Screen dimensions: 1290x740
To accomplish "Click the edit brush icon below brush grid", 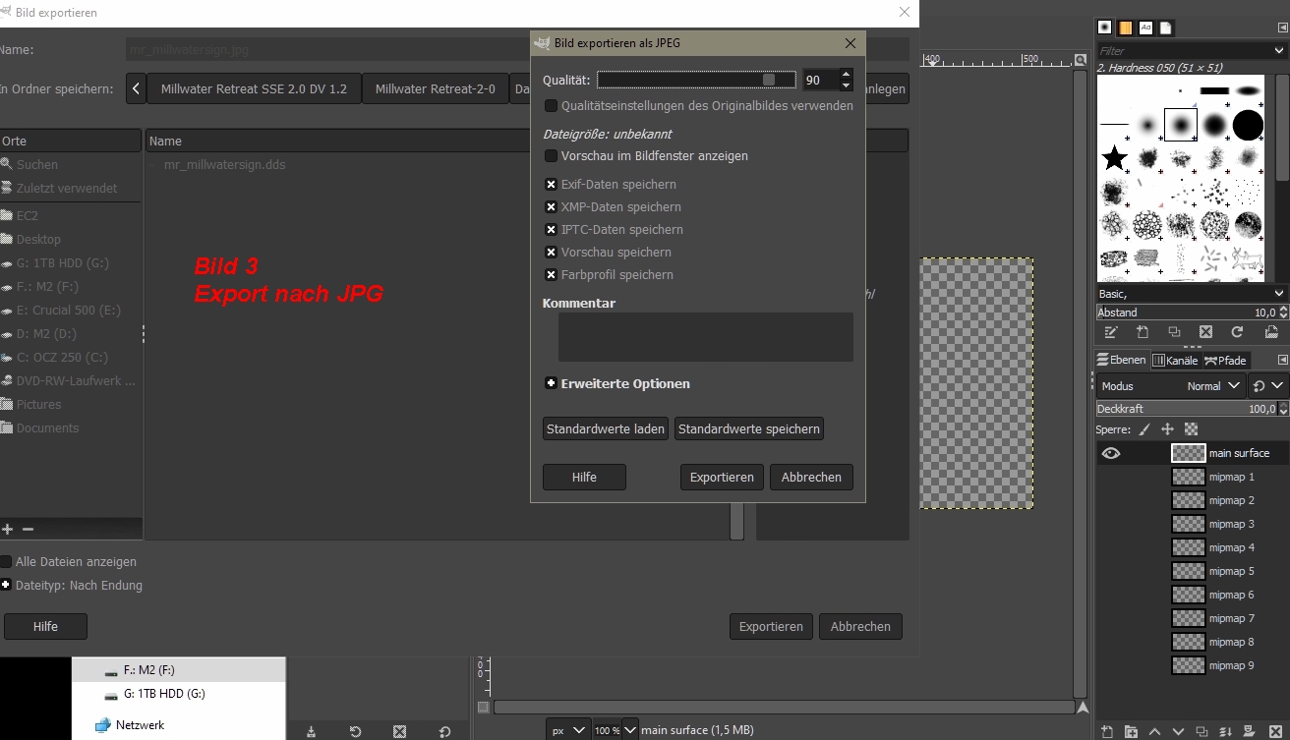I will pyautogui.click(x=1110, y=332).
